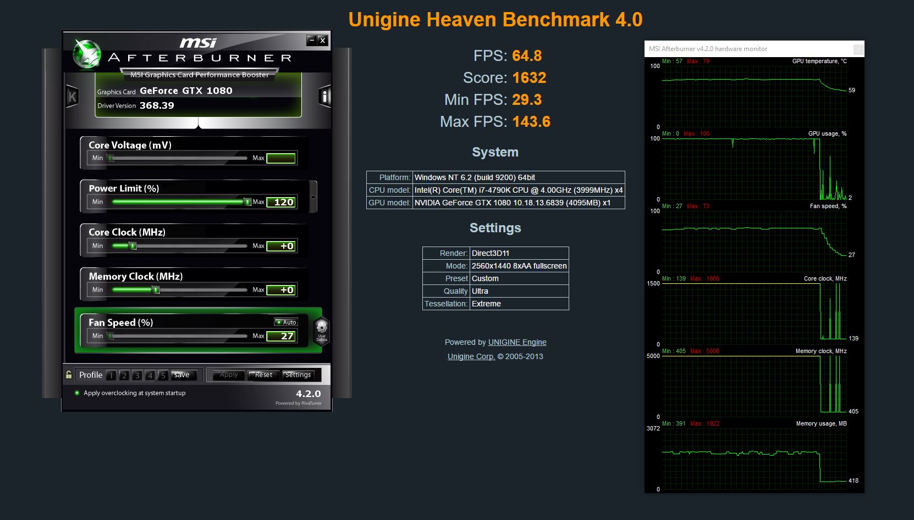Toggle the profile lock padlock icon

pos(69,374)
